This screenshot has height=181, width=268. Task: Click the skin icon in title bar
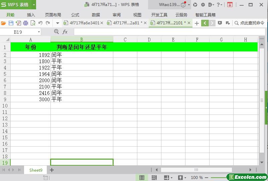tap(195, 5)
